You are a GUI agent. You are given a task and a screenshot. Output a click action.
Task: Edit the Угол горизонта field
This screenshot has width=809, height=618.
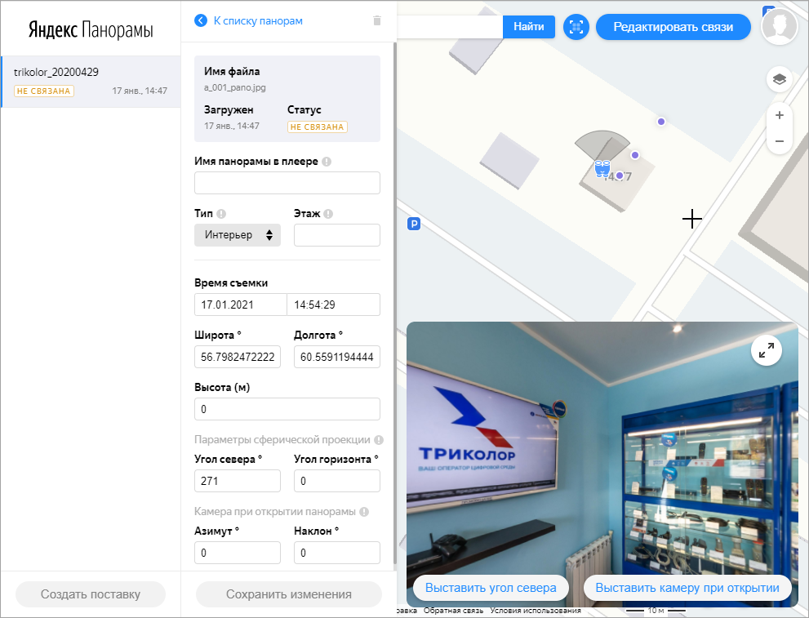point(337,481)
